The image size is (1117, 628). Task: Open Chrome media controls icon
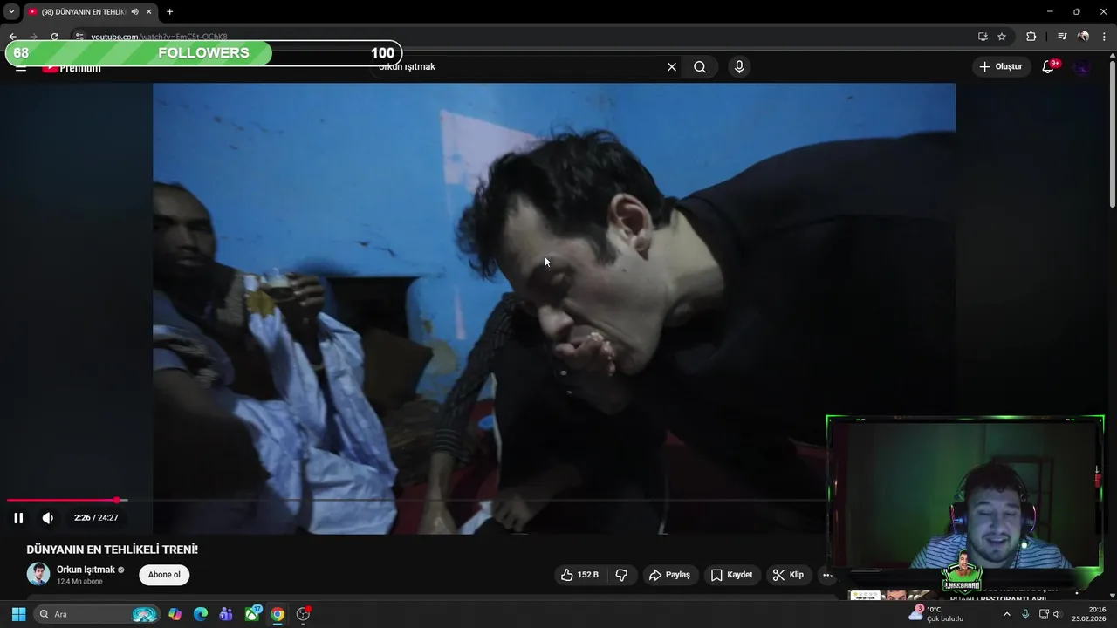[x=1062, y=37]
